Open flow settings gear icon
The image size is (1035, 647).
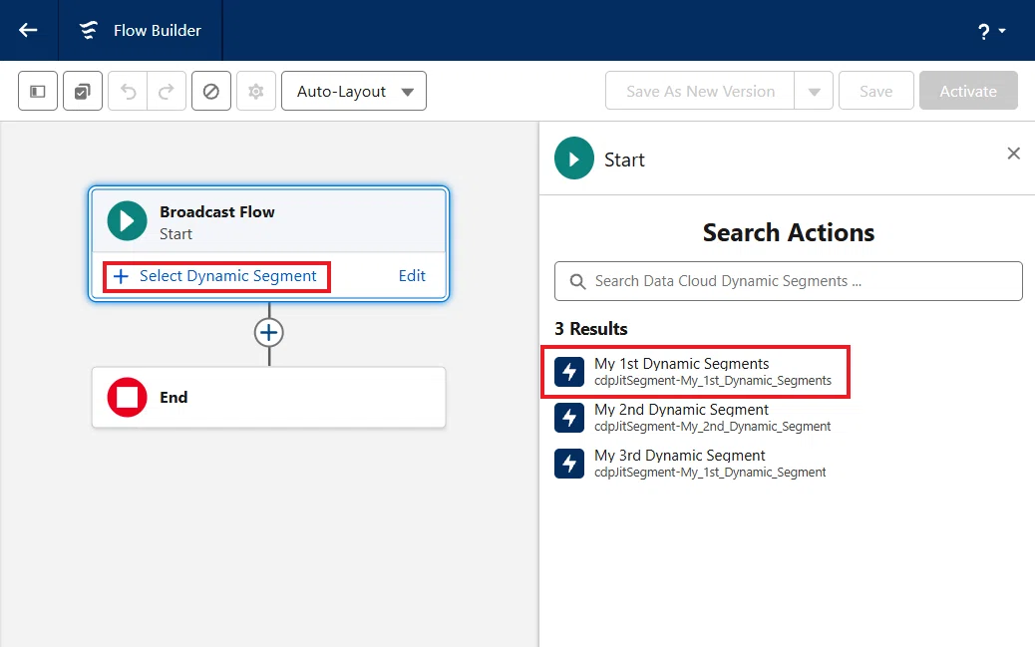point(256,91)
